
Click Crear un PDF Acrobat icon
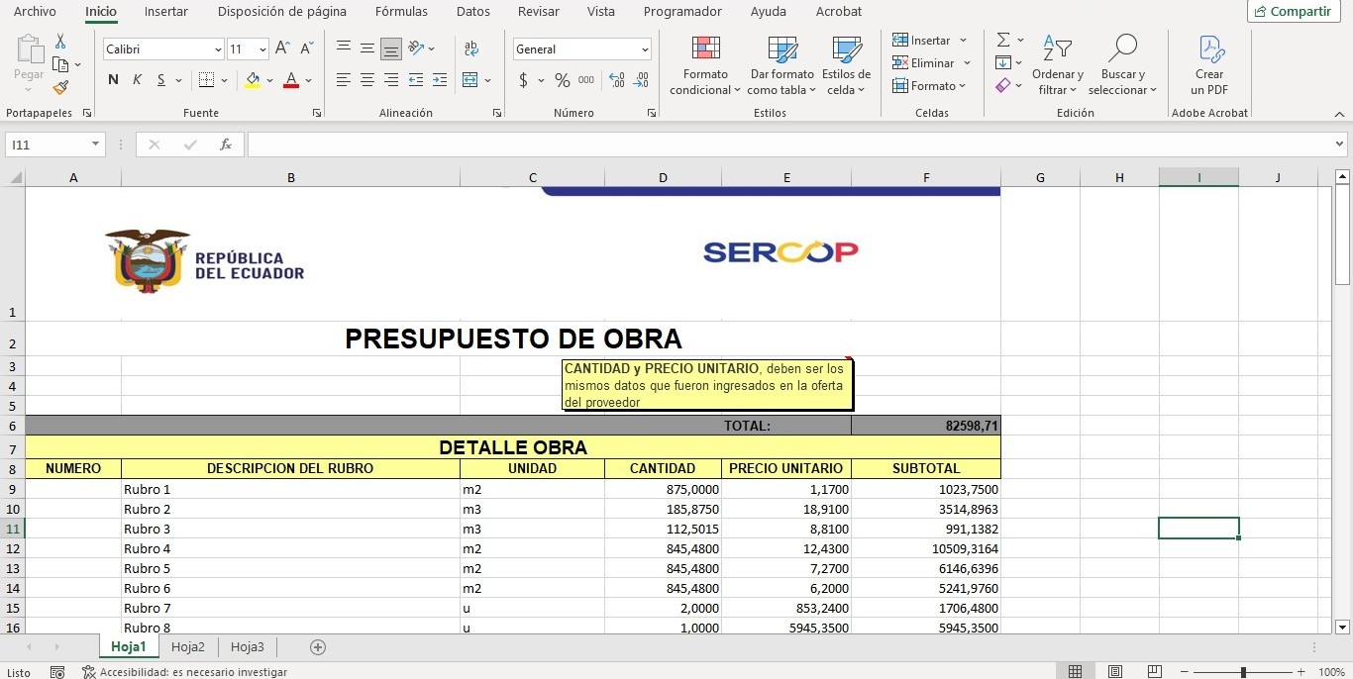click(1209, 65)
